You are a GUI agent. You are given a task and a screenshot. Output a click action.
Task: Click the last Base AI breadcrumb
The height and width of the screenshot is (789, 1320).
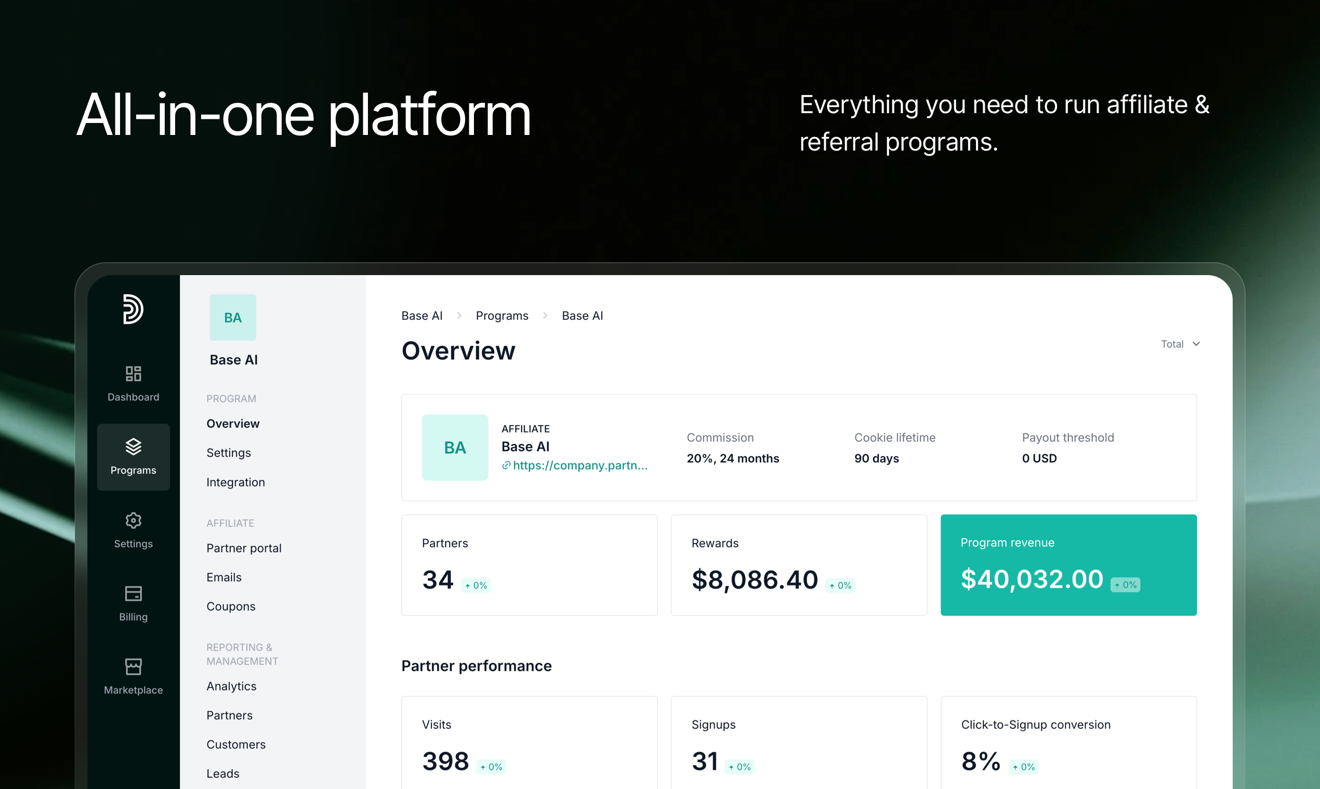pos(582,316)
